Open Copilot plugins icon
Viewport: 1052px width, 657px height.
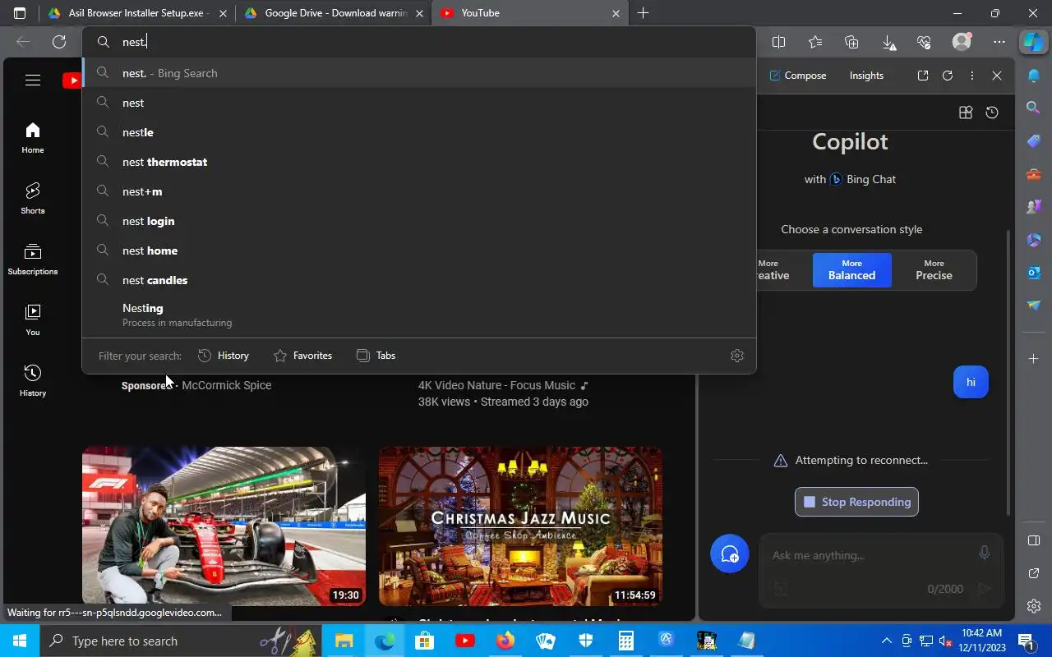click(x=966, y=113)
